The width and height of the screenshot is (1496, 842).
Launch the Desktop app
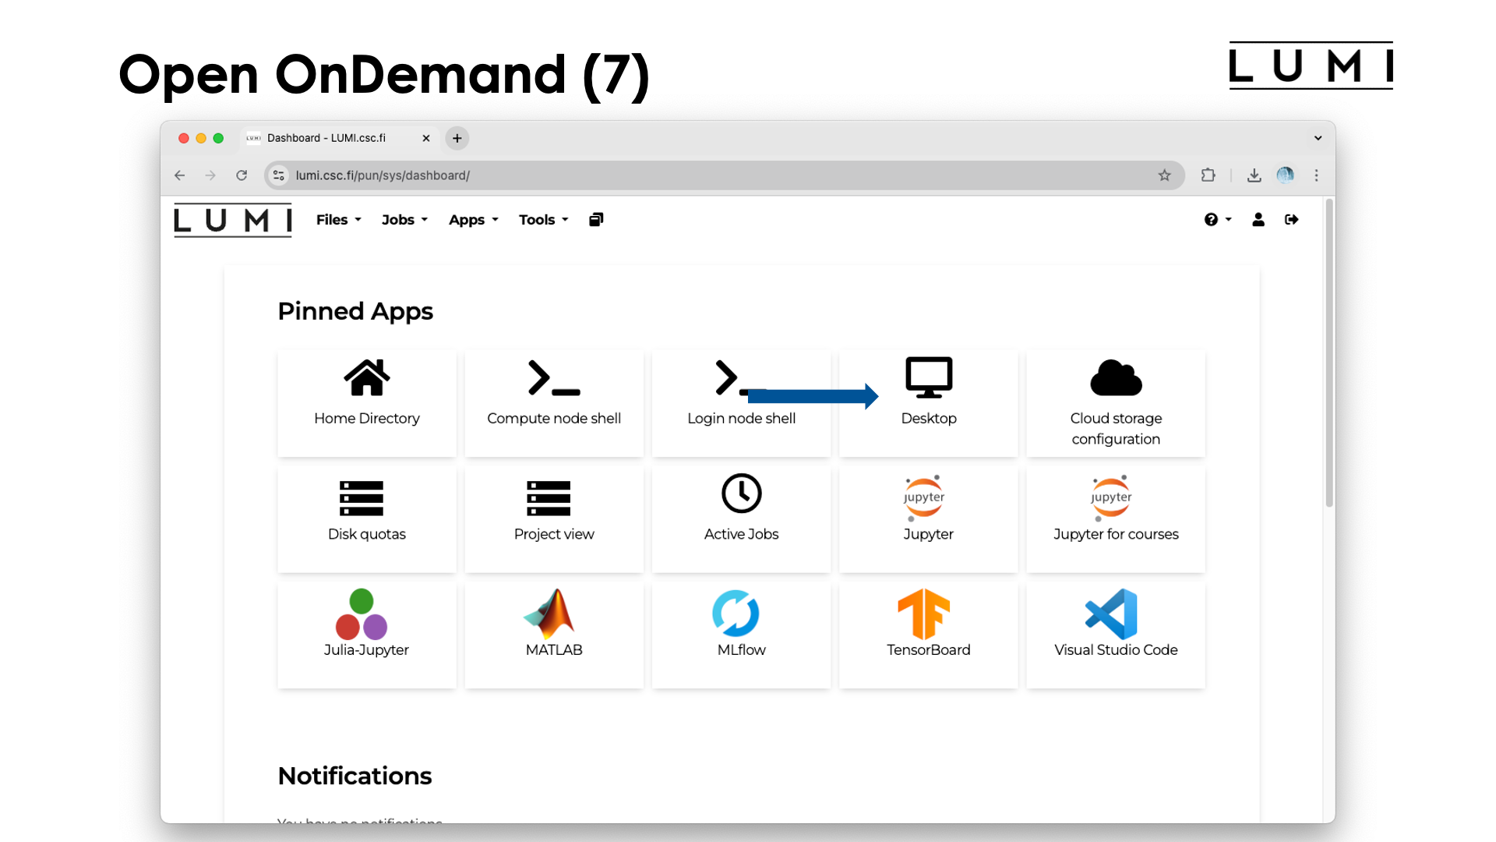(928, 398)
